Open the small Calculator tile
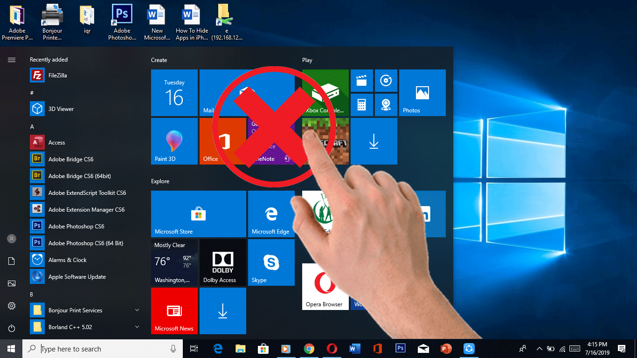Viewport: 637px width, 358px height. pyautogui.click(x=362, y=105)
